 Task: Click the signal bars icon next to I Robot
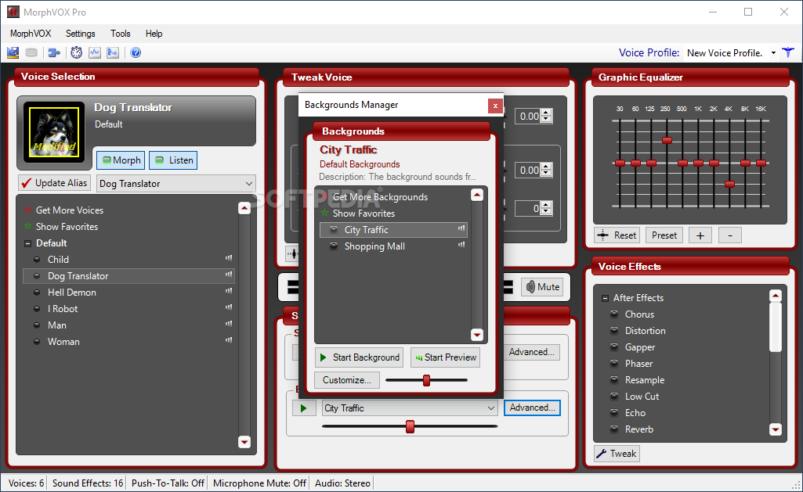click(229, 307)
